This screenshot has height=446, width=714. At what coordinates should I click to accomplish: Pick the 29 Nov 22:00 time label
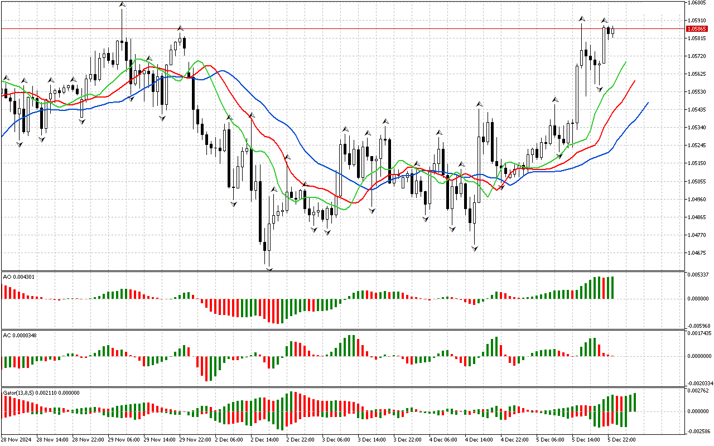pyautogui.click(x=194, y=440)
